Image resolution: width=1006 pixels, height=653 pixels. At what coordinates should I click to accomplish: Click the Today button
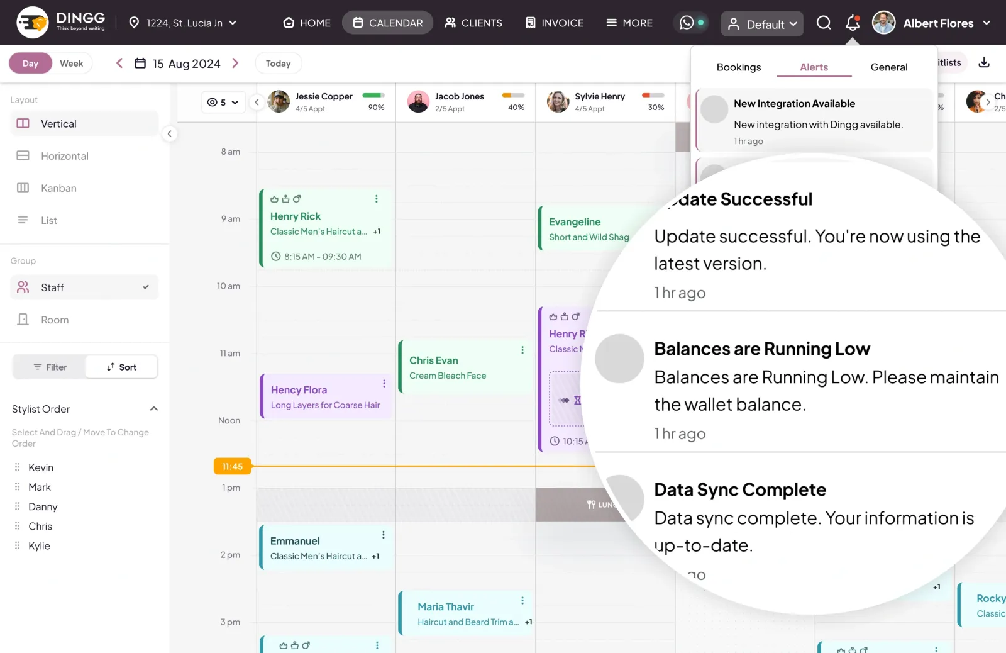tap(278, 64)
